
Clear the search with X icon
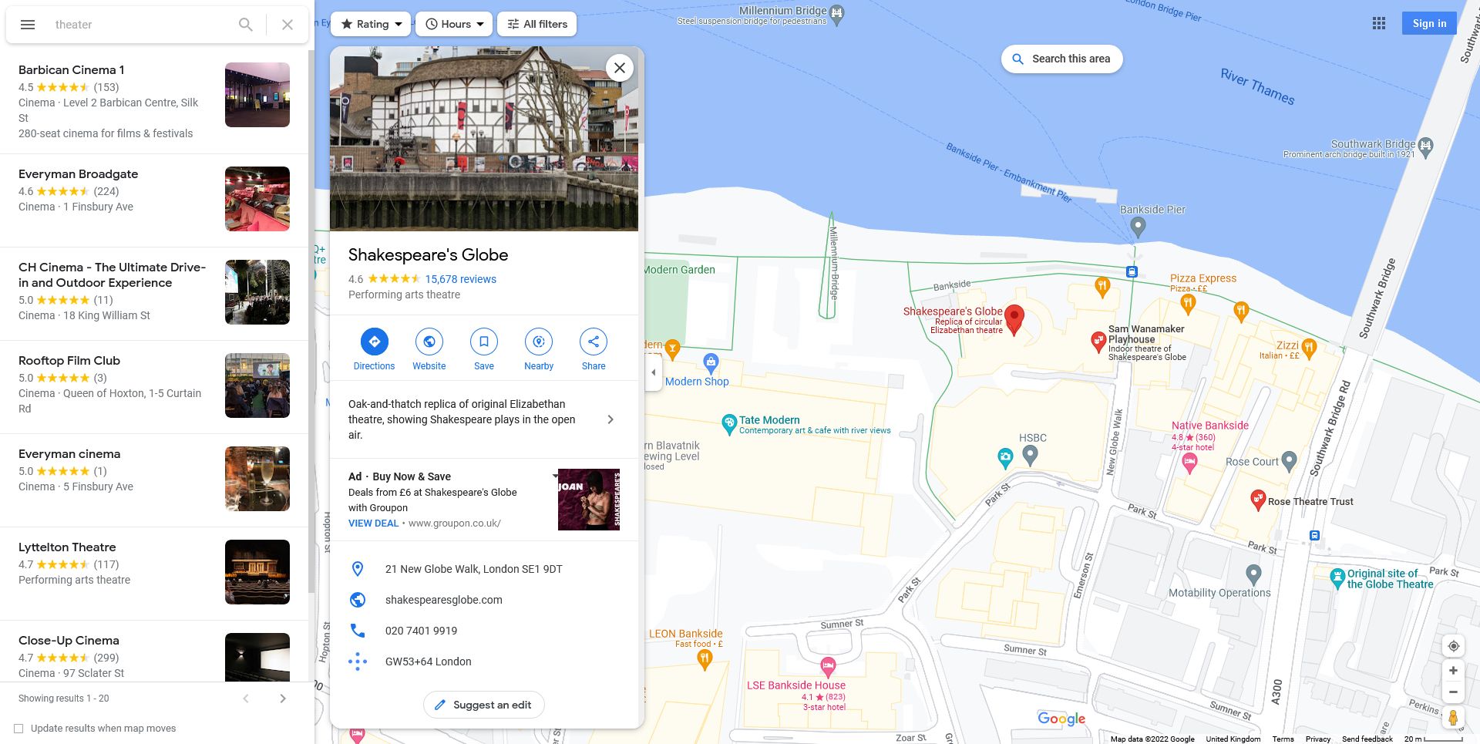(x=288, y=25)
